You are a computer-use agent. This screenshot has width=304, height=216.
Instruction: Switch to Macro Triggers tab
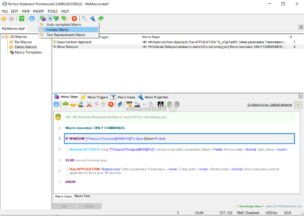point(94,97)
